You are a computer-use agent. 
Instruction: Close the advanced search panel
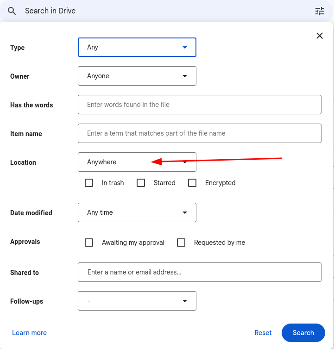click(x=320, y=36)
